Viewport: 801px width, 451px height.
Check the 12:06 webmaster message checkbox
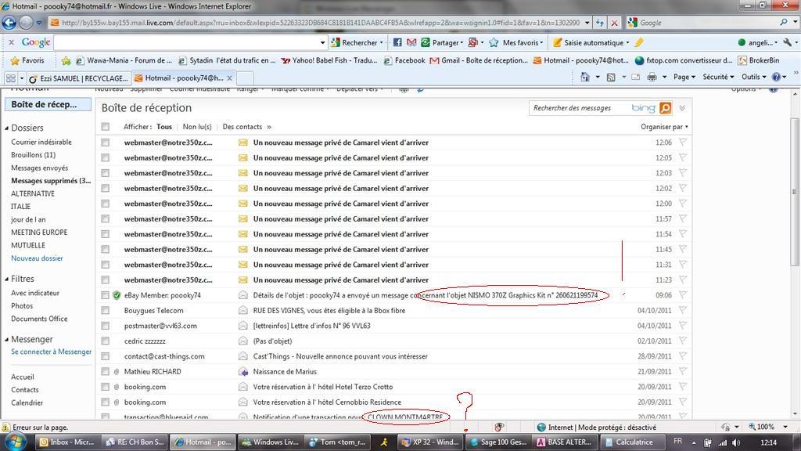click(106, 143)
